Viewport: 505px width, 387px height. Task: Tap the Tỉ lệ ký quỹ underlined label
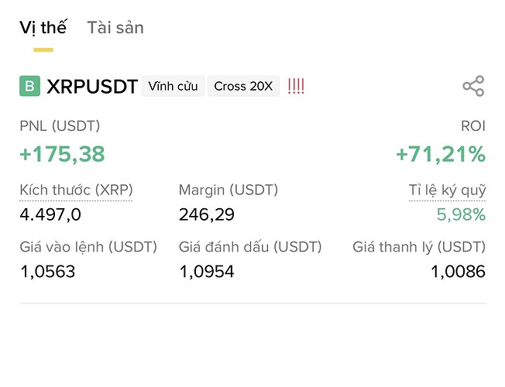[x=447, y=190]
